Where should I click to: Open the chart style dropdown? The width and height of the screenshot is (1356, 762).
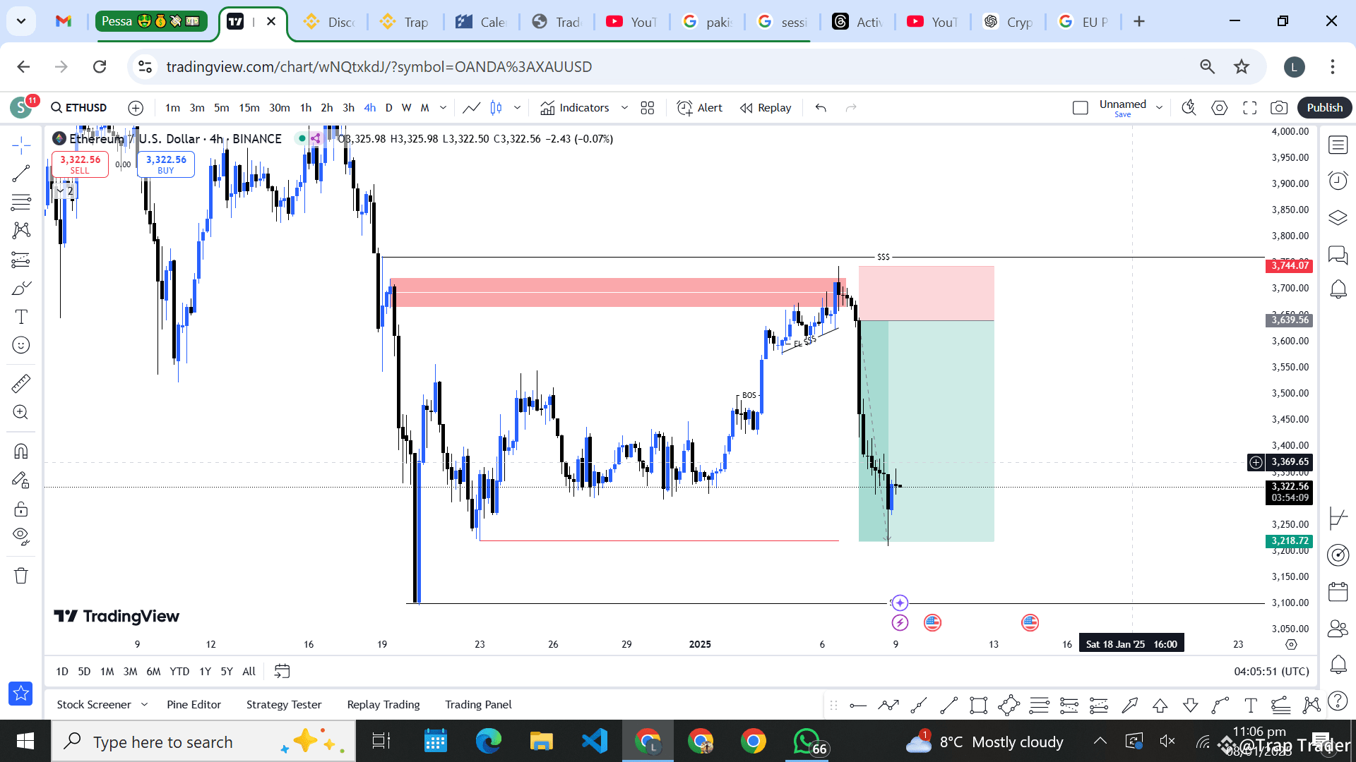point(518,107)
